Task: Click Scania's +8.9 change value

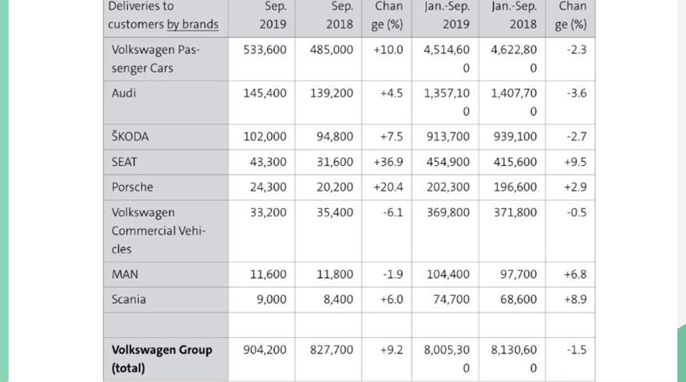Action: pos(575,299)
